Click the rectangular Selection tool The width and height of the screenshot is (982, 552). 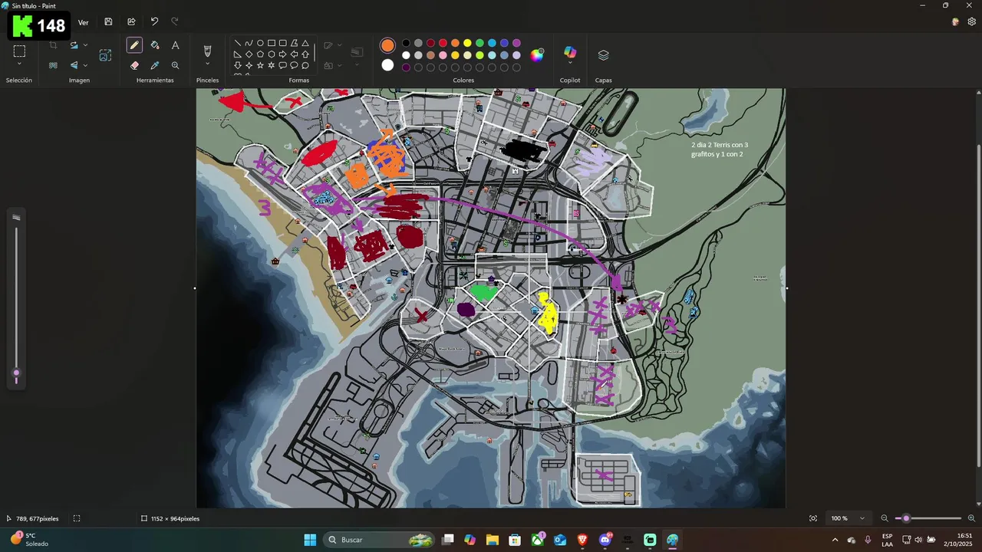(x=19, y=51)
